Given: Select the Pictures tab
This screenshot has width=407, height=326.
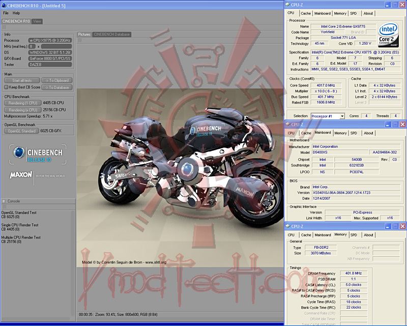Looking at the screenshot, I should click(84, 34).
